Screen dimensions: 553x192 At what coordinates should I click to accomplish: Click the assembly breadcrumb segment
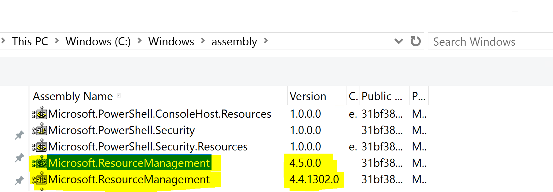tap(234, 42)
